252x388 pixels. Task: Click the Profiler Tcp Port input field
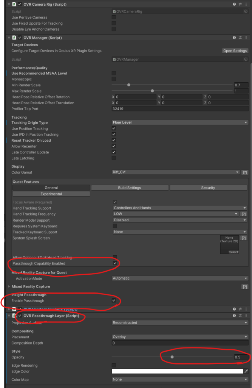(x=180, y=109)
